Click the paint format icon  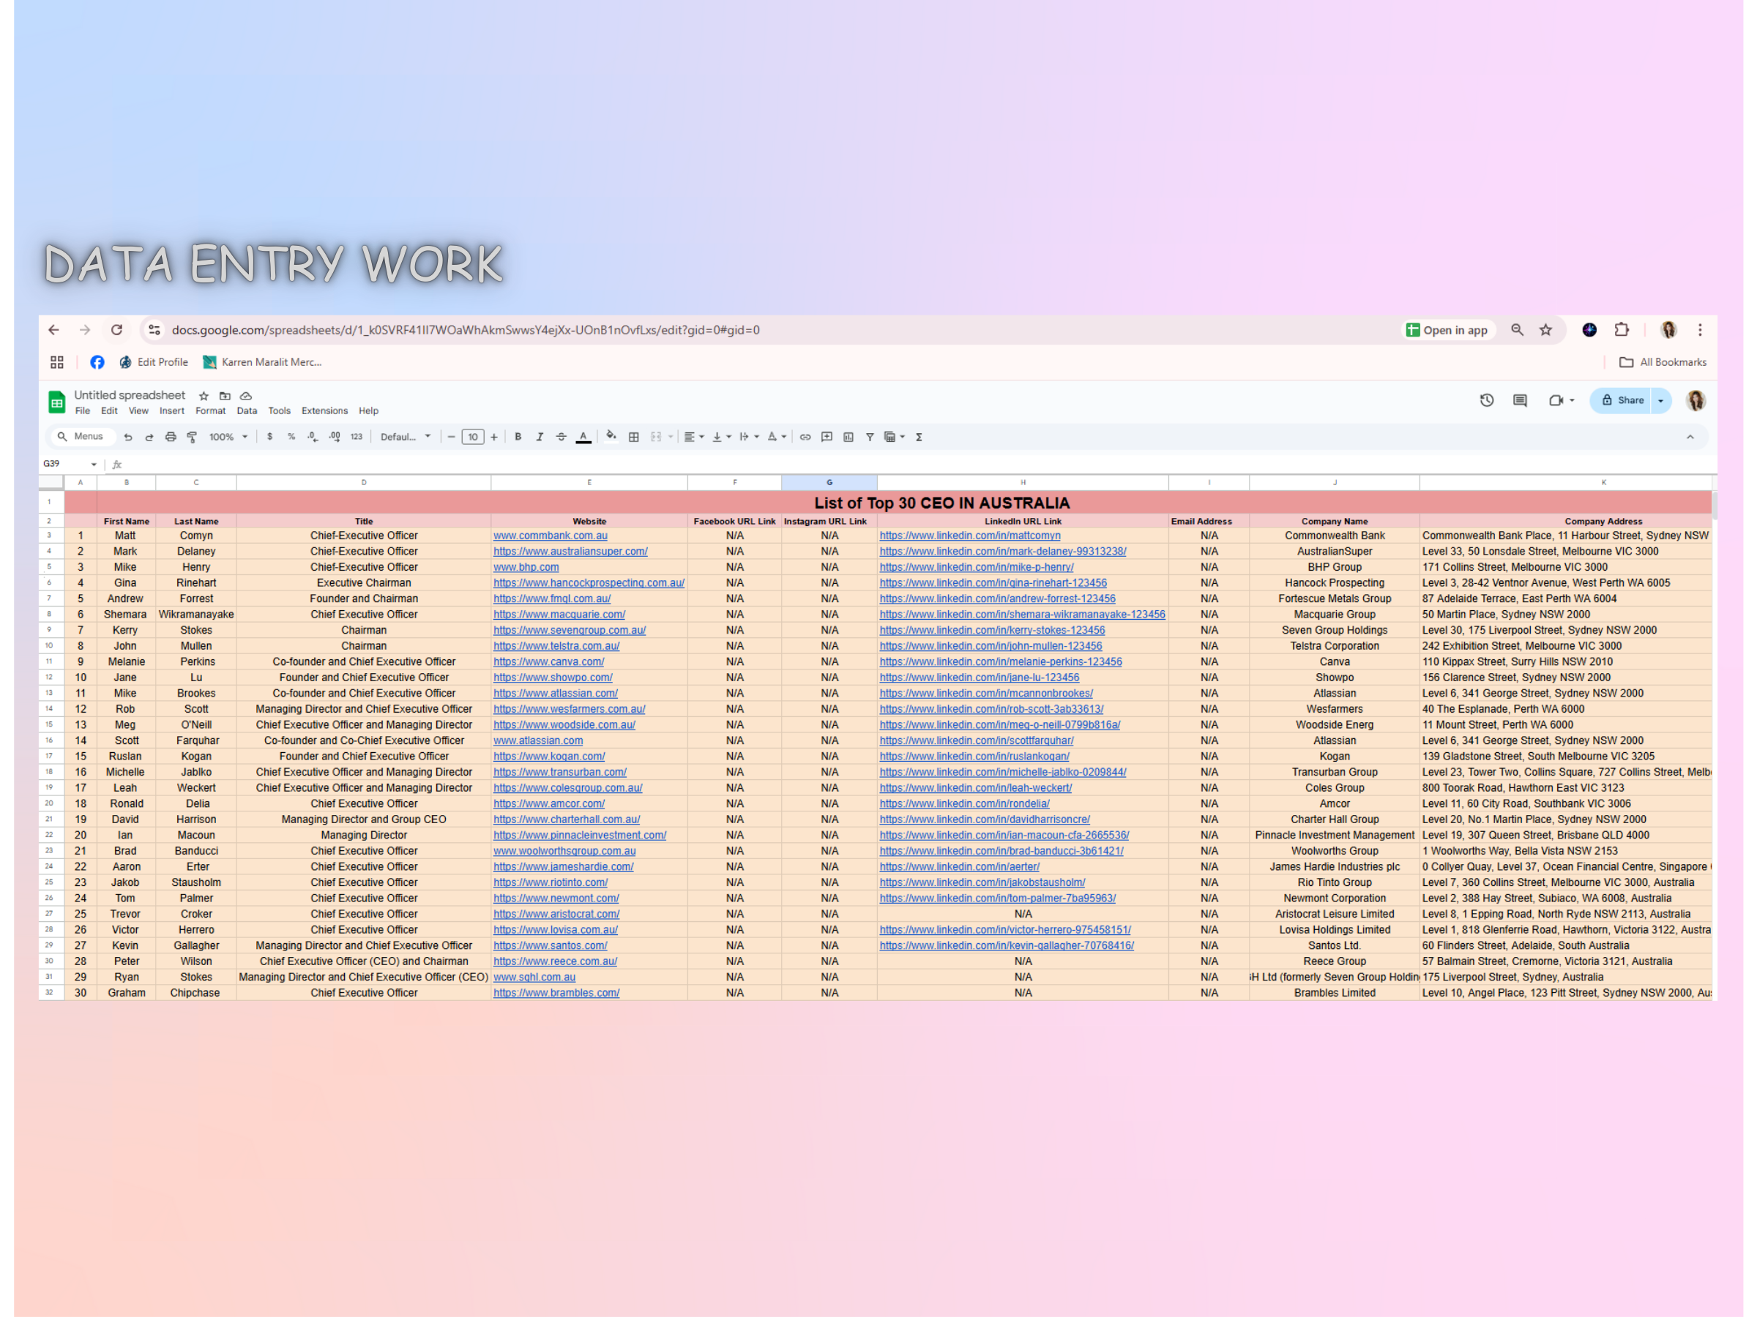coord(193,437)
